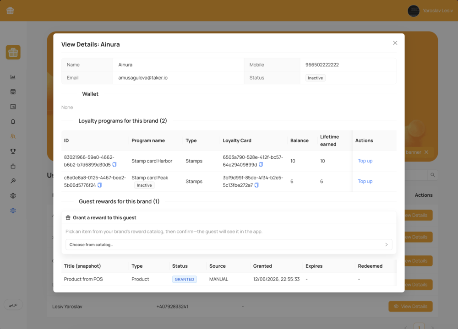Copy the Stamp card Peak program ID
The height and width of the screenshot is (329, 458).
click(x=99, y=185)
